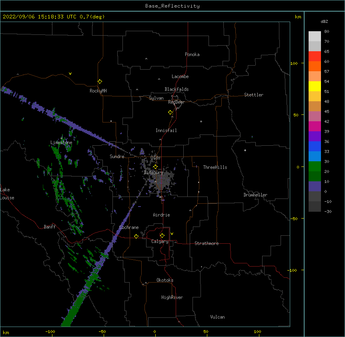Screen dimensions: 345x337
Task: Click the yellow diamond marker below Olds
Action: 155,167
